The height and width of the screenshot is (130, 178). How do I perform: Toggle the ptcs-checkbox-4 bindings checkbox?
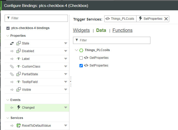pyautogui.click(x=8, y=28)
